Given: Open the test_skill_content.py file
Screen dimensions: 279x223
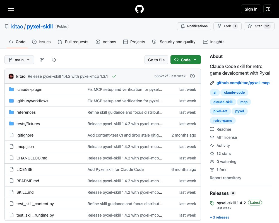Looking at the screenshot, I should click(35, 204).
